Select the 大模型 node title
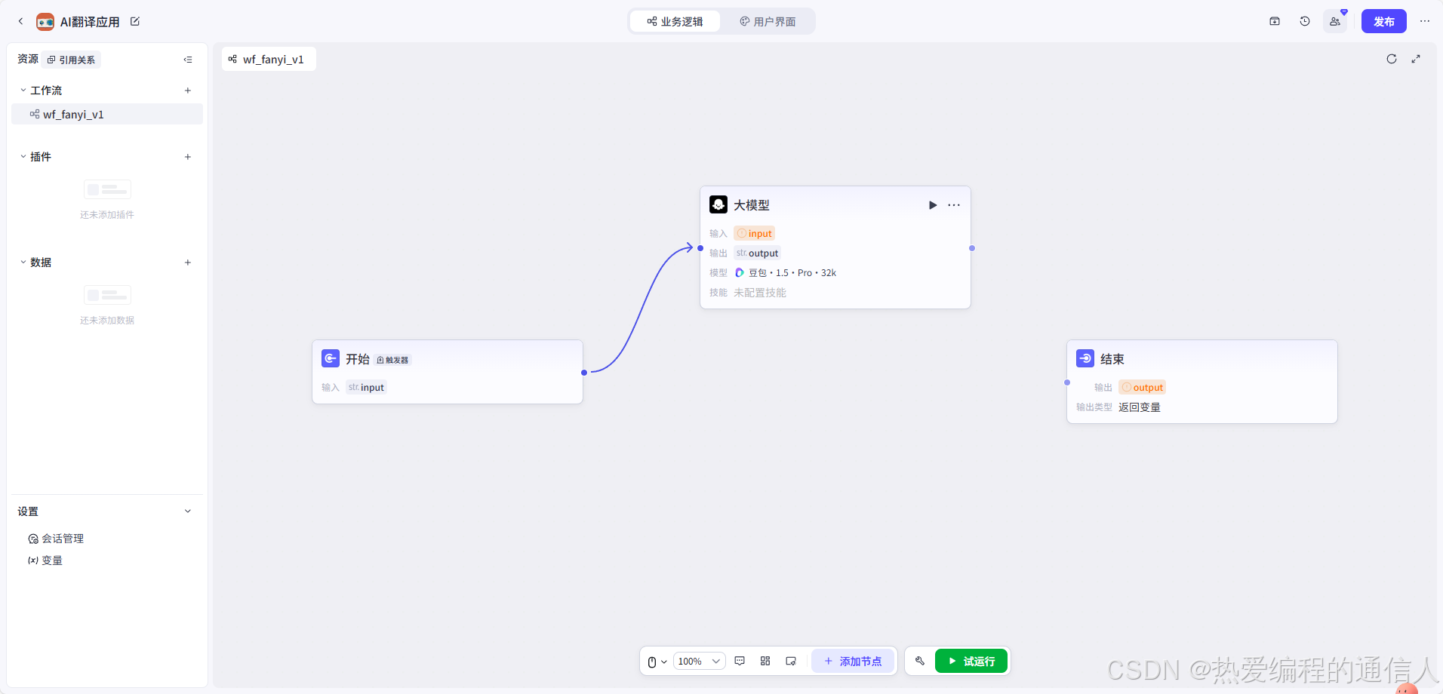 (x=752, y=205)
